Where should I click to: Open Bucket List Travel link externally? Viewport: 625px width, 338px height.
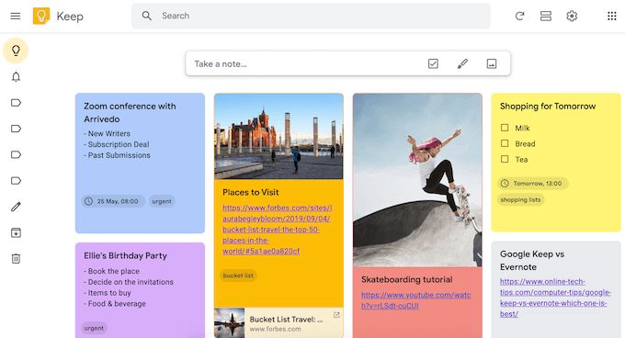(336, 315)
